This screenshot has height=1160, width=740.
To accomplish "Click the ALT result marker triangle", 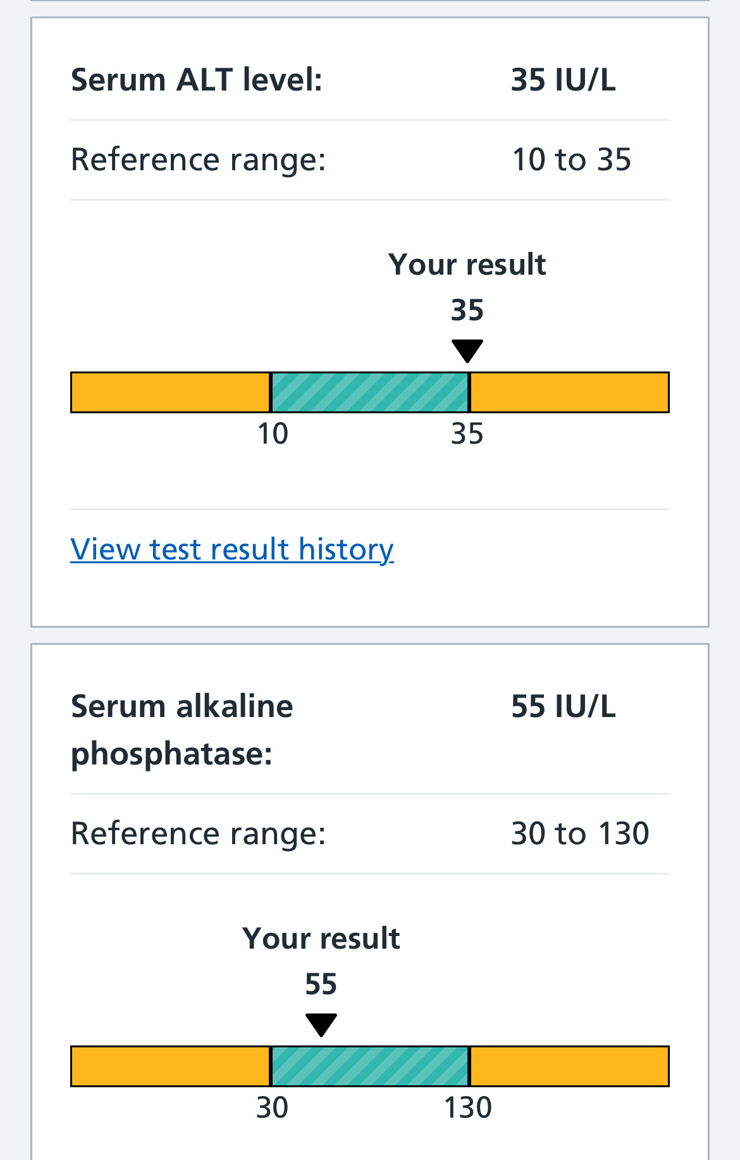I will pos(467,350).
